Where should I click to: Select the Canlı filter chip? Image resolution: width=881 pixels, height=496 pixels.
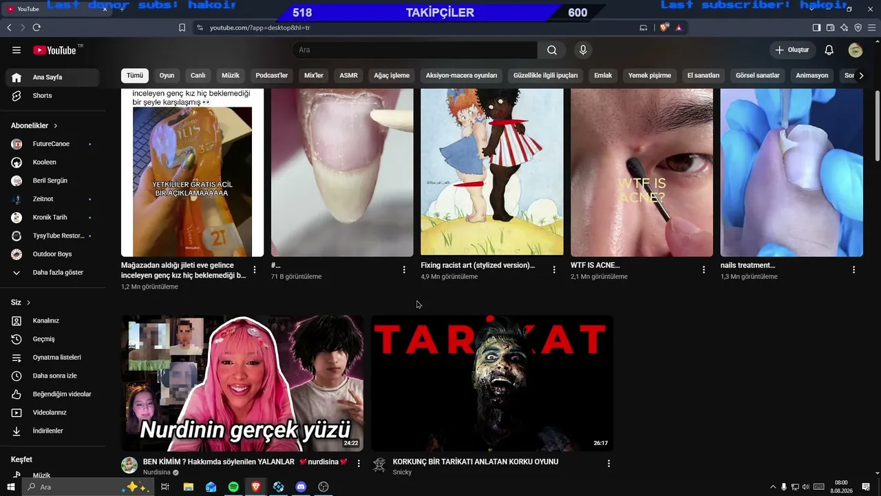(198, 76)
